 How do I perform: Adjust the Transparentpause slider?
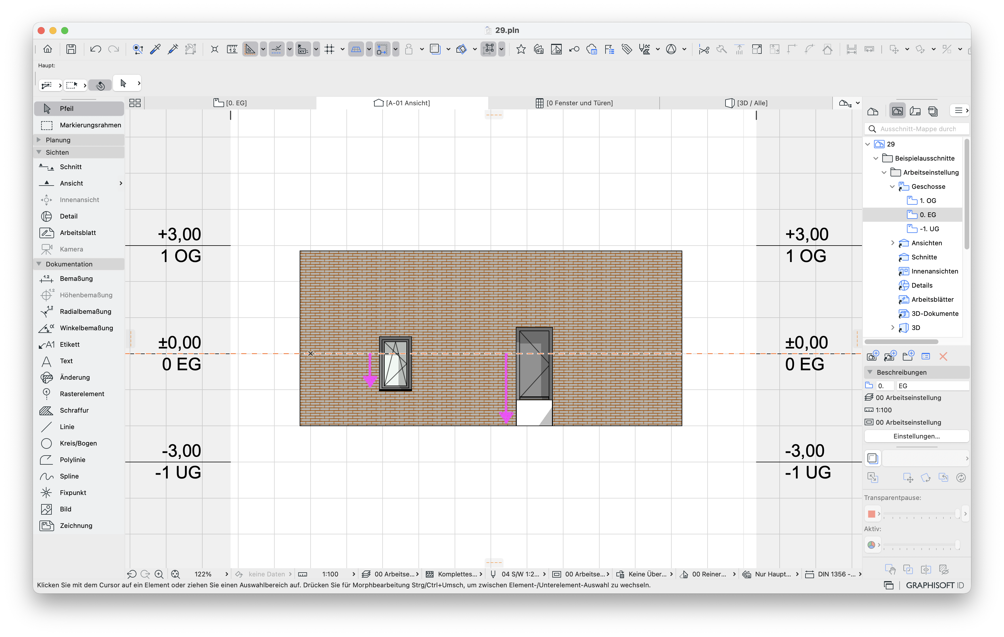click(x=920, y=513)
